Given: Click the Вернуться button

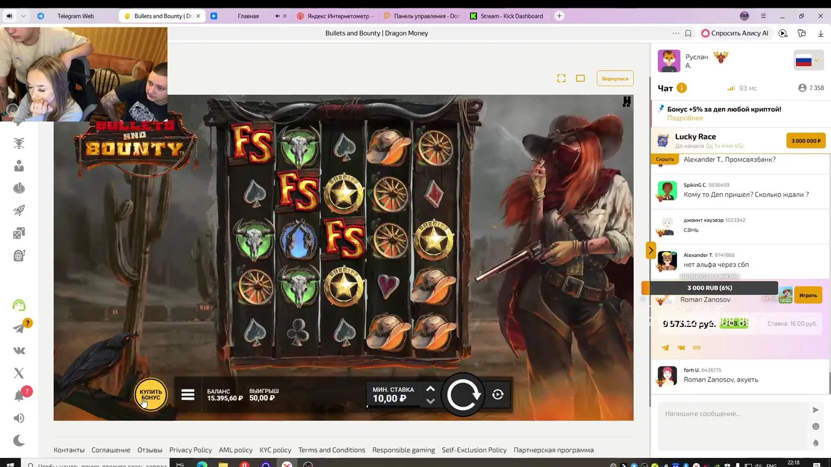Looking at the screenshot, I should 615,78.
